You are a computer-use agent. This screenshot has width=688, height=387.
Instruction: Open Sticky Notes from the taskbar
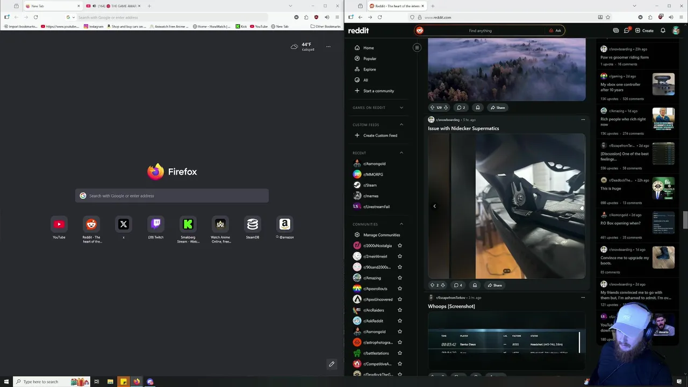pyautogui.click(x=124, y=382)
